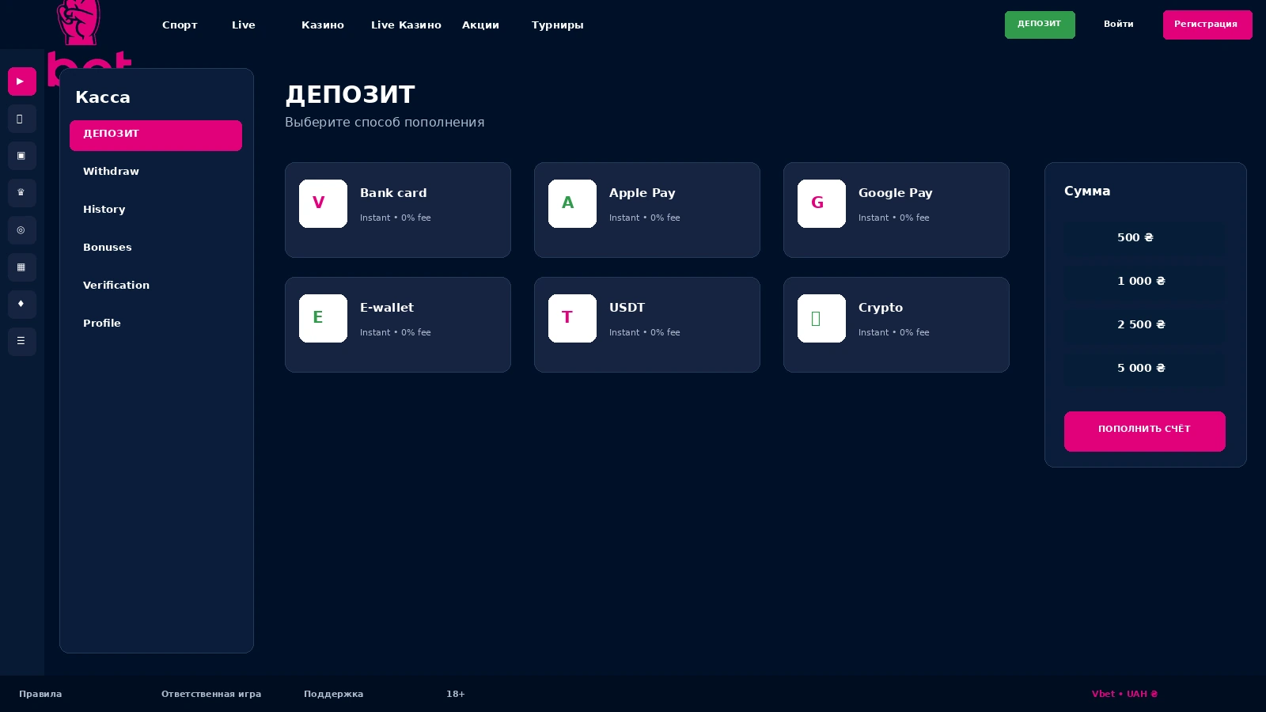Open the grid sidebar icon
Viewport: 1266px width, 712px height.
(22, 267)
